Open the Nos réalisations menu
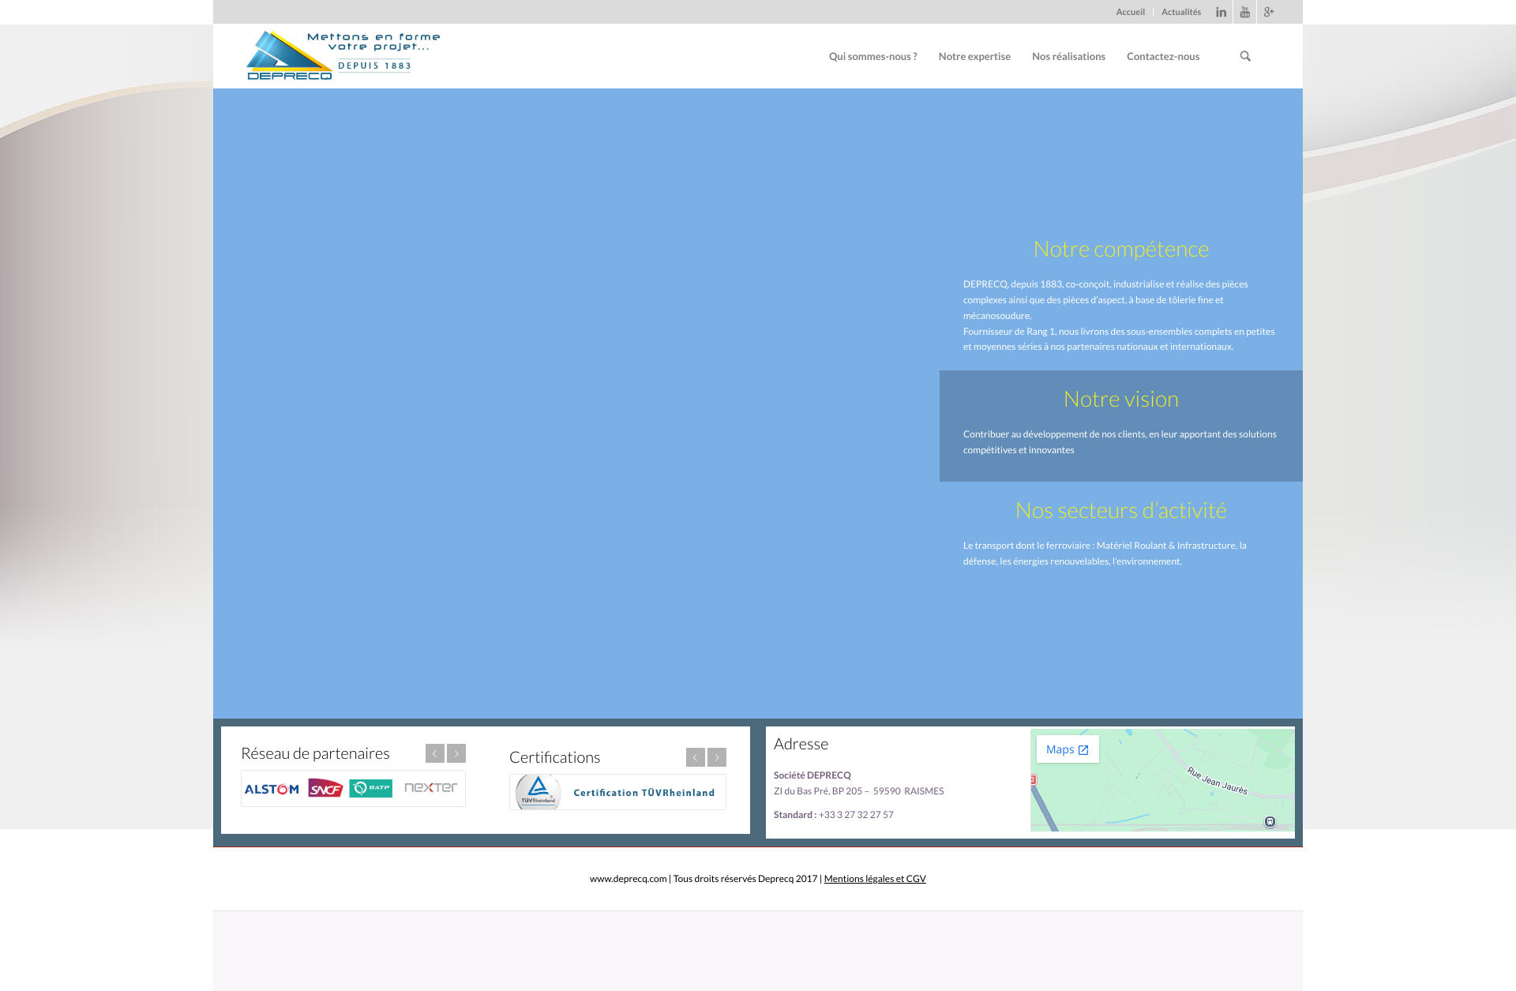1516x991 pixels. point(1068,56)
